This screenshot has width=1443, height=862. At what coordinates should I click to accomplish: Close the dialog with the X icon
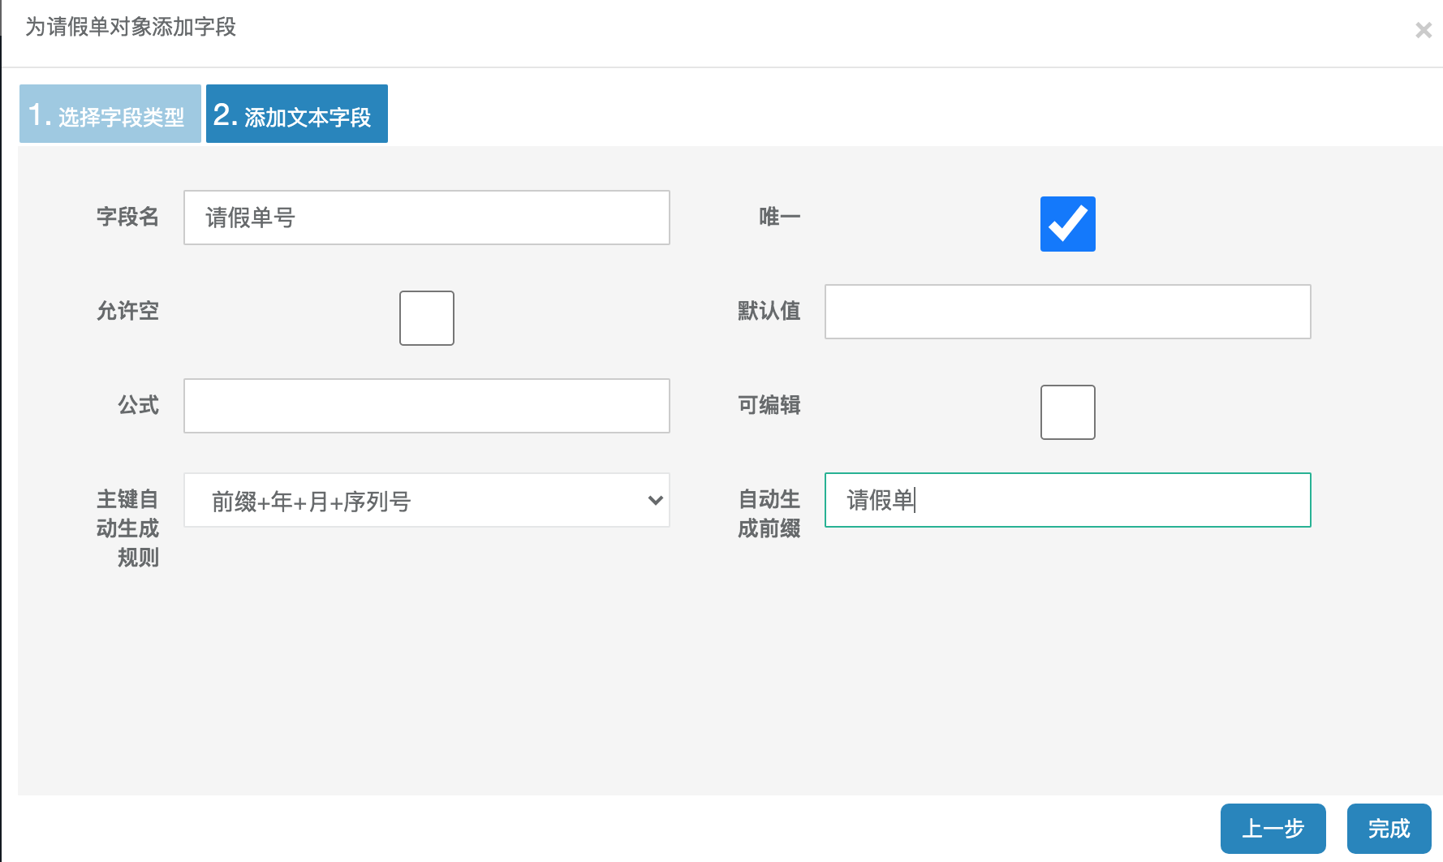point(1423,30)
